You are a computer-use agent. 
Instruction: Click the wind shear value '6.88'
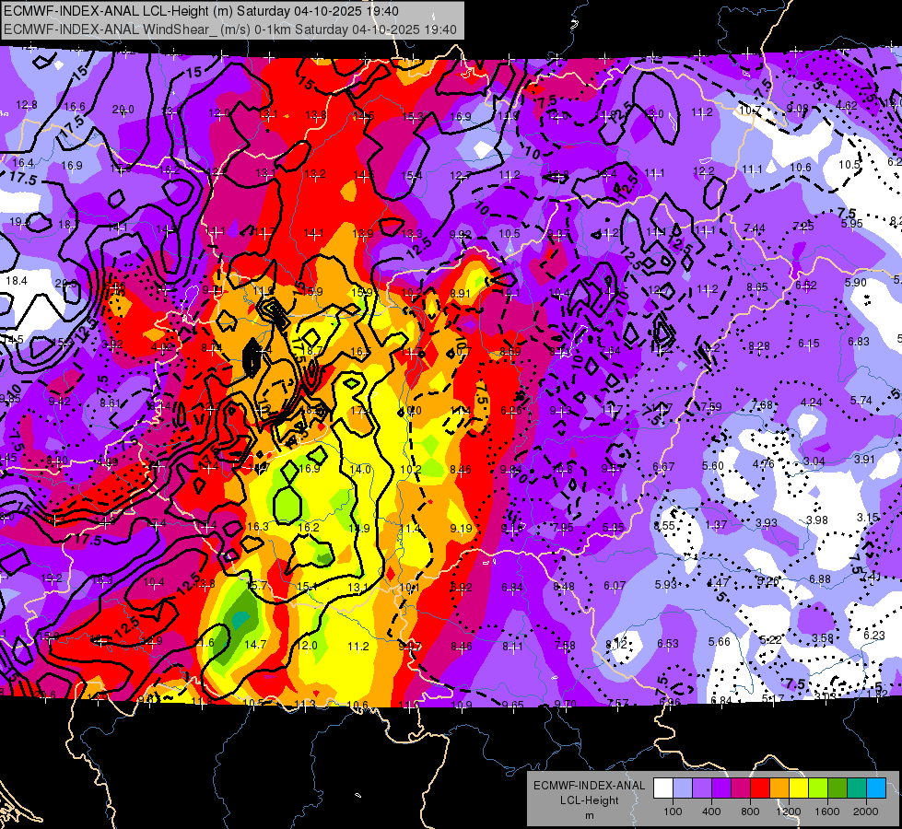(x=820, y=578)
